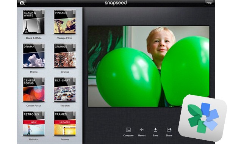The width and height of the screenshot is (230, 144).
Task: Click the snapseed title text
Action: (116, 3)
